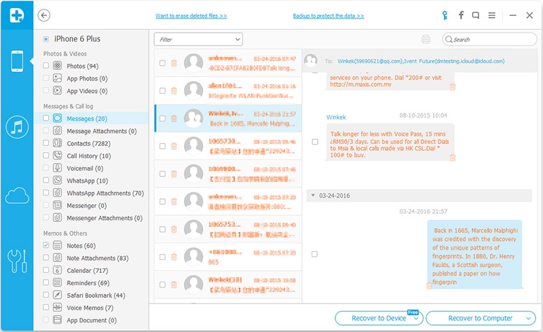
Task: Click the printer icon
Action: [x=426, y=39]
